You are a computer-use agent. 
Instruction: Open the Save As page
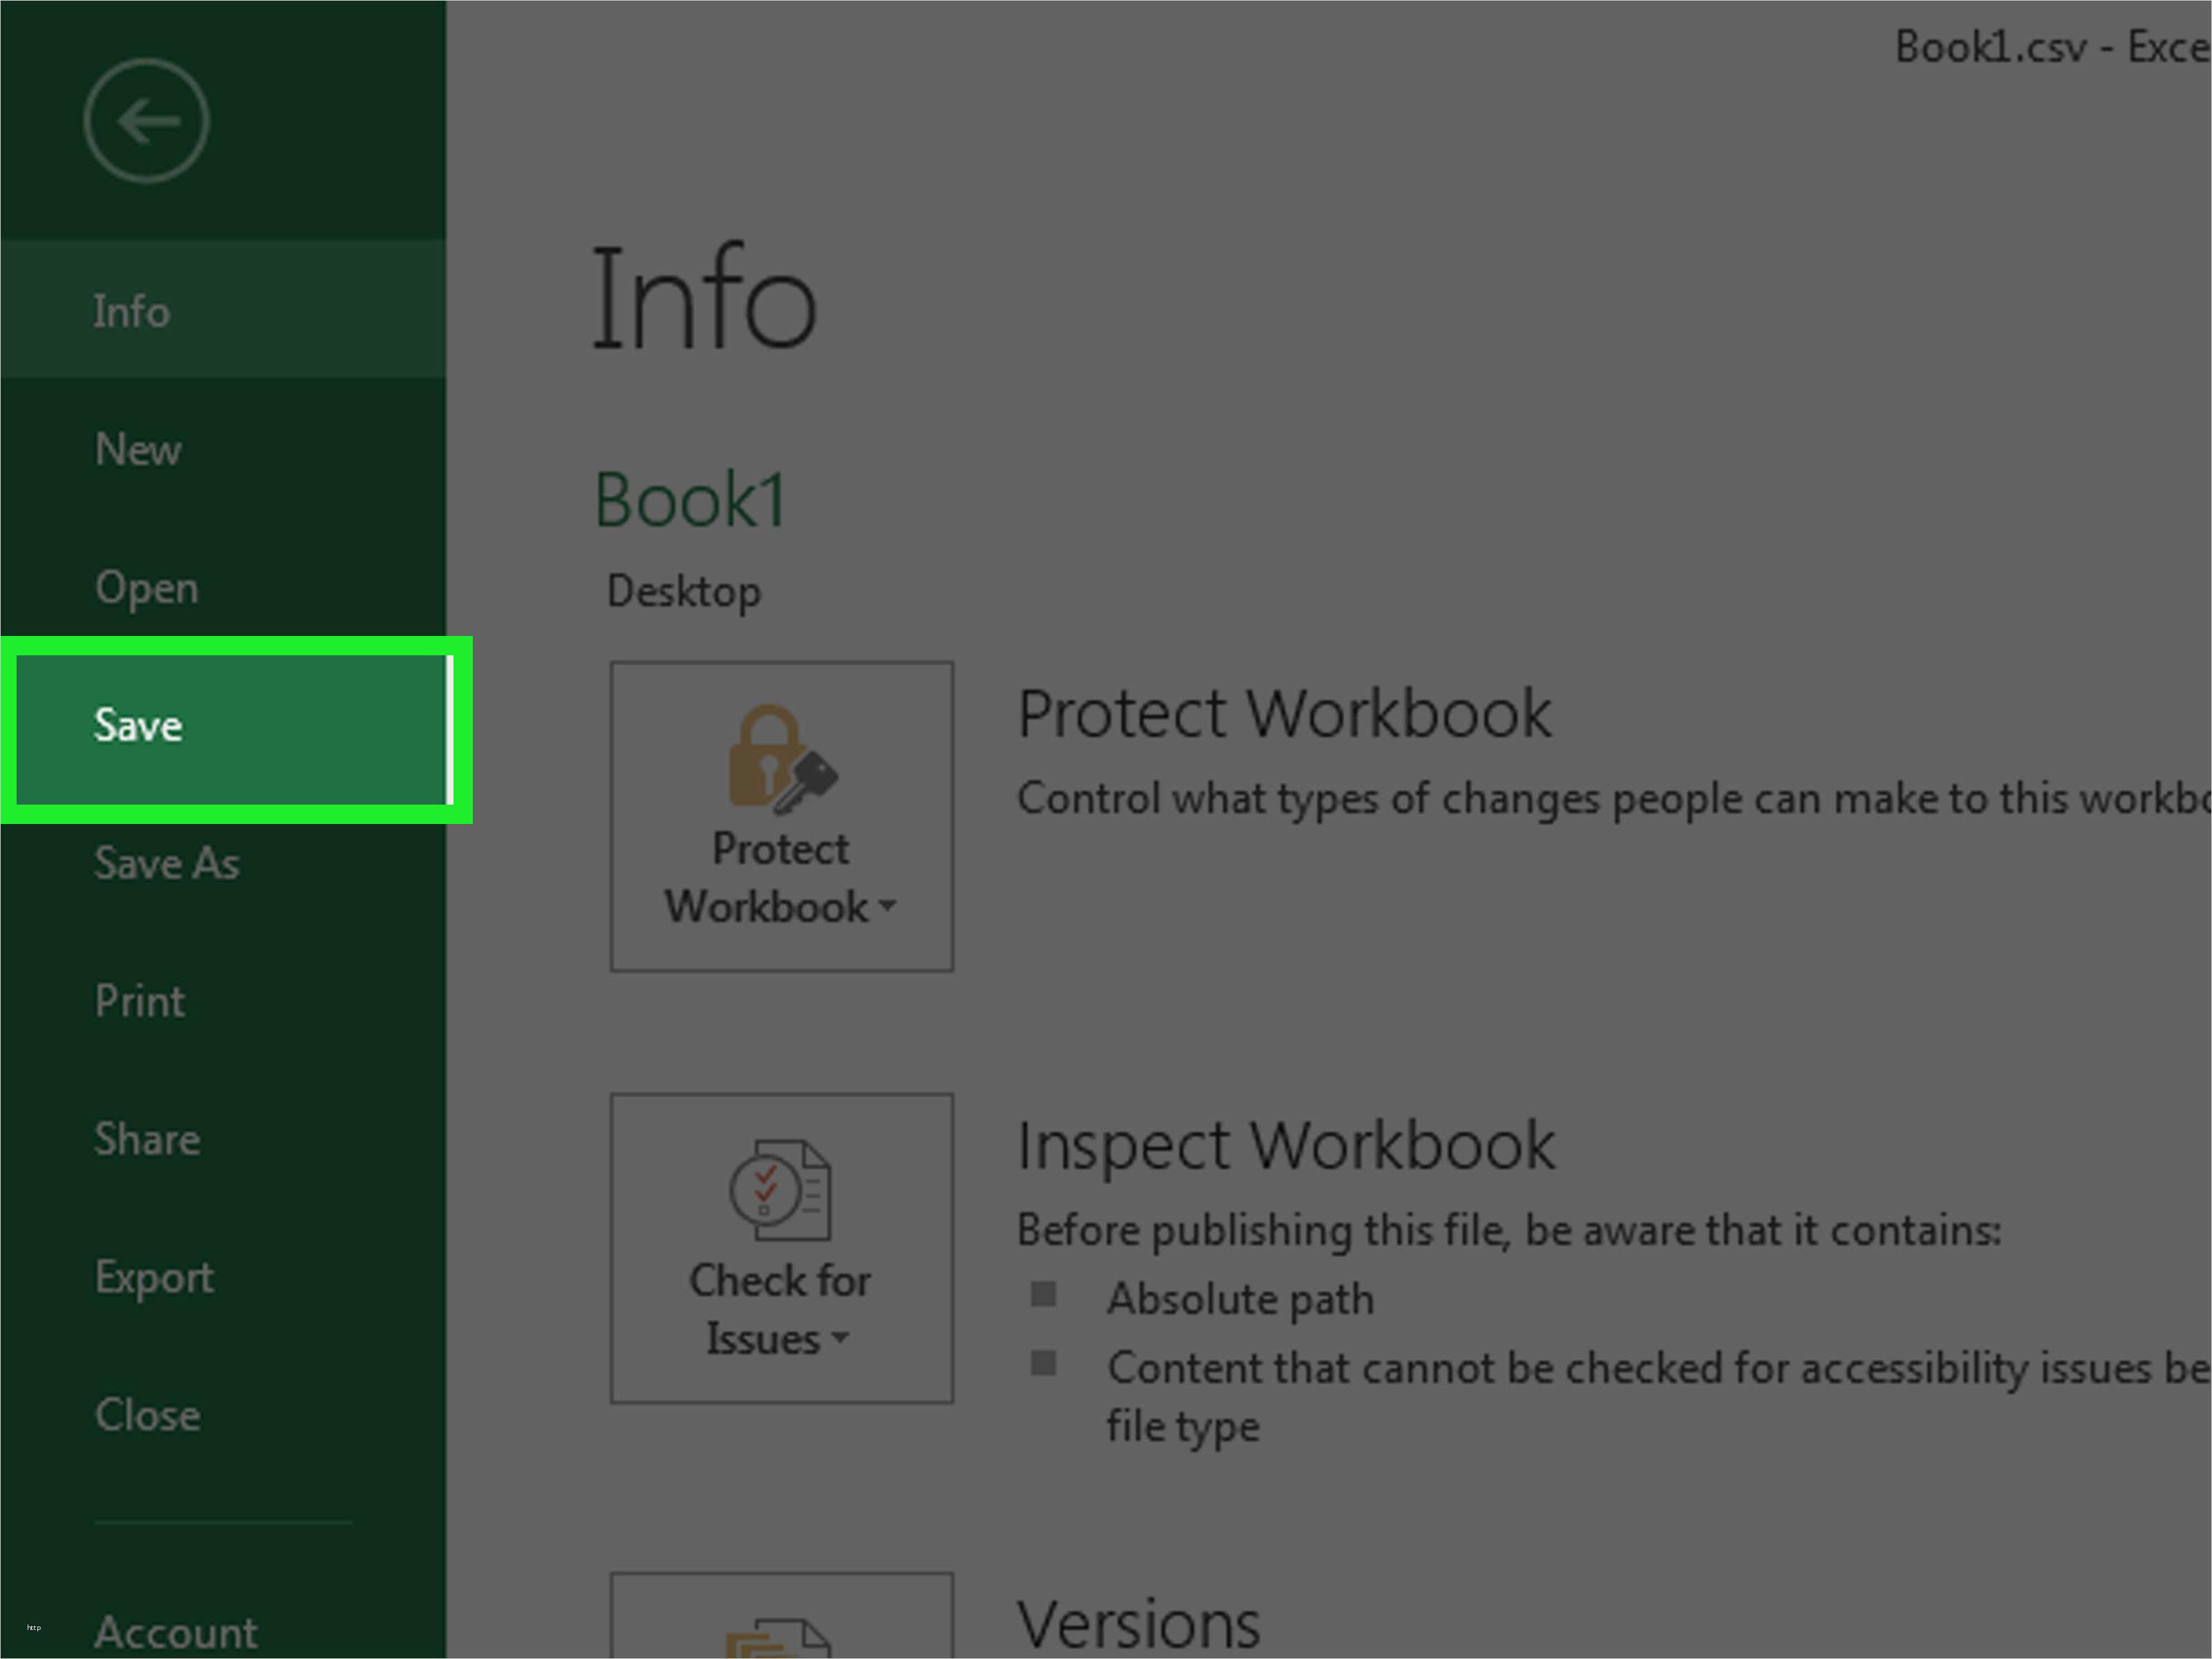point(167,864)
